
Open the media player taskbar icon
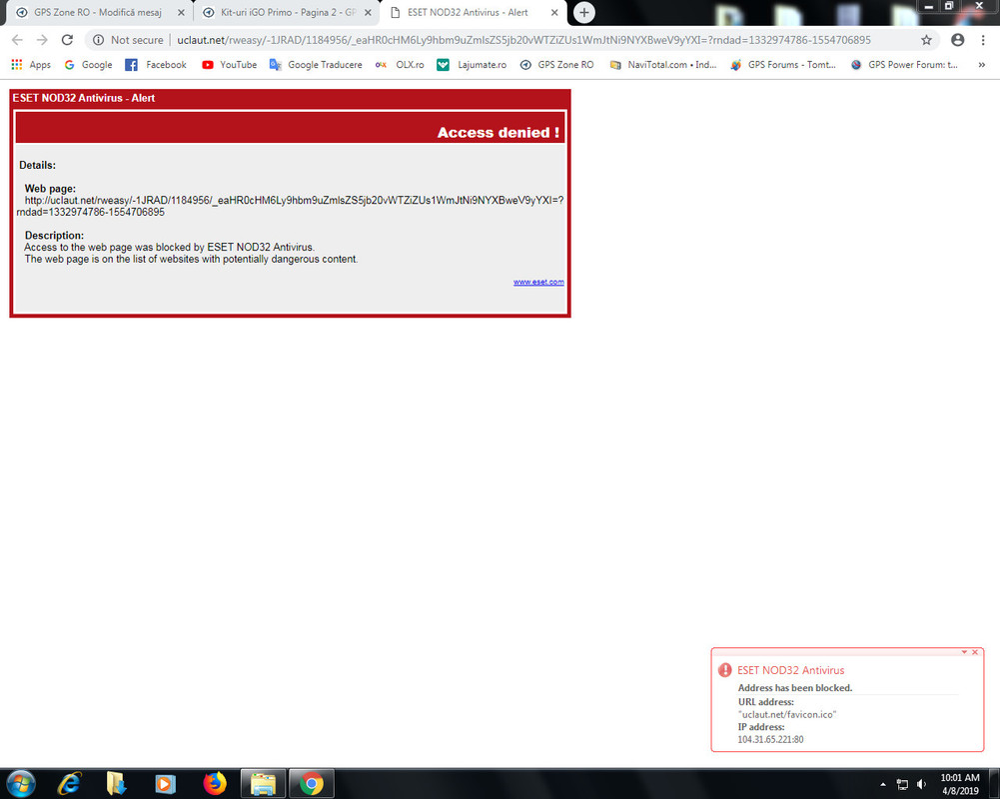coord(165,784)
